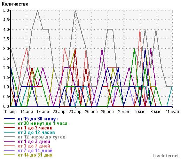This screenshot has height=159, width=181.
Task: Click the '5 мая' date axis label
Action: click(140, 112)
